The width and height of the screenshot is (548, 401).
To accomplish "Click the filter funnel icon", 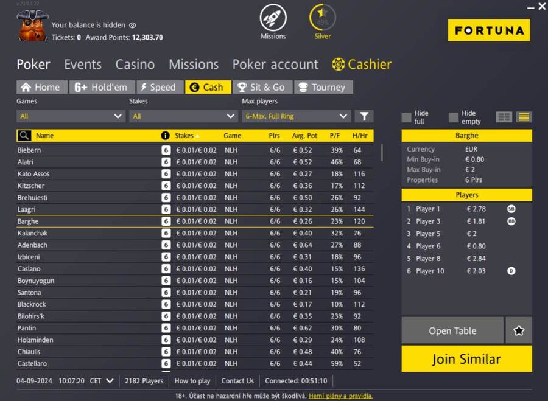I will point(364,116).
